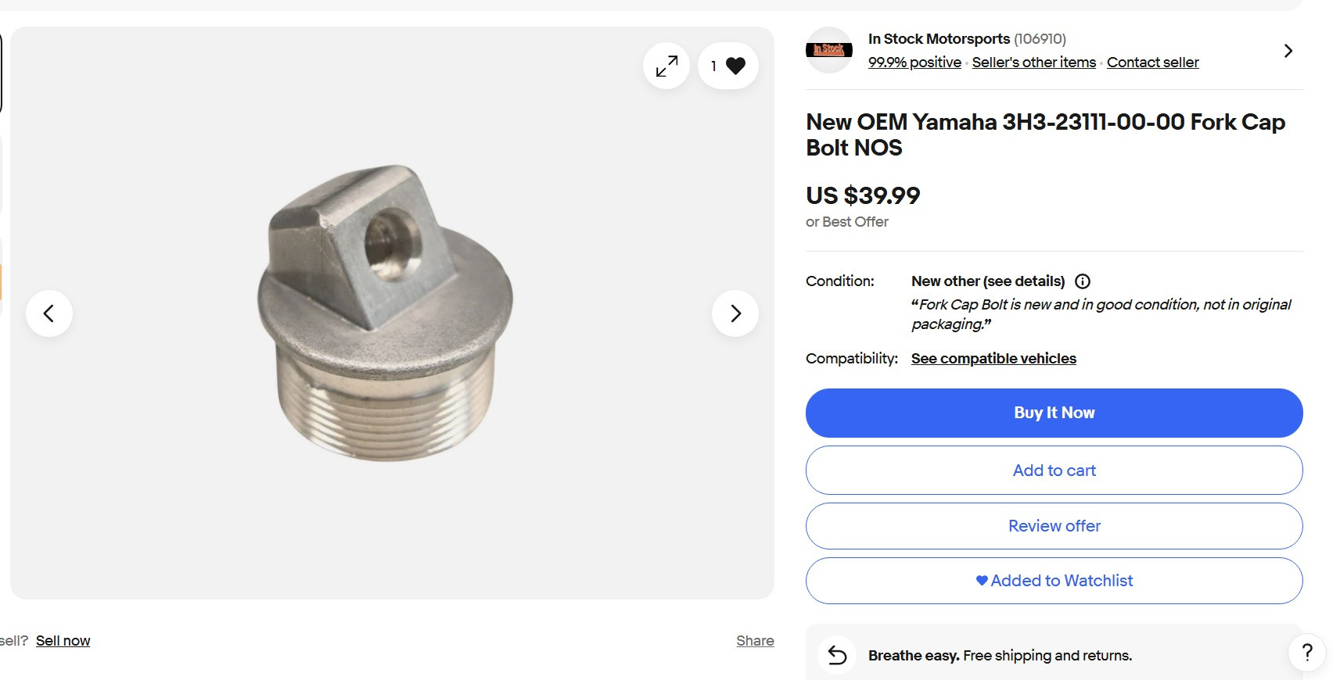The width and height of the screenshot is (1340, 680).
Task: Click the returns arrow icon near Breathe easy
Action: point(835,656)
